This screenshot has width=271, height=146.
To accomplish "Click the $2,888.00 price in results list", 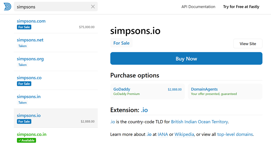I will [x=88, y=122].
